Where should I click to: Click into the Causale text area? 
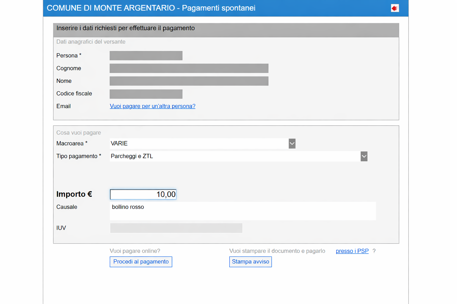click(x=242, y=211)
